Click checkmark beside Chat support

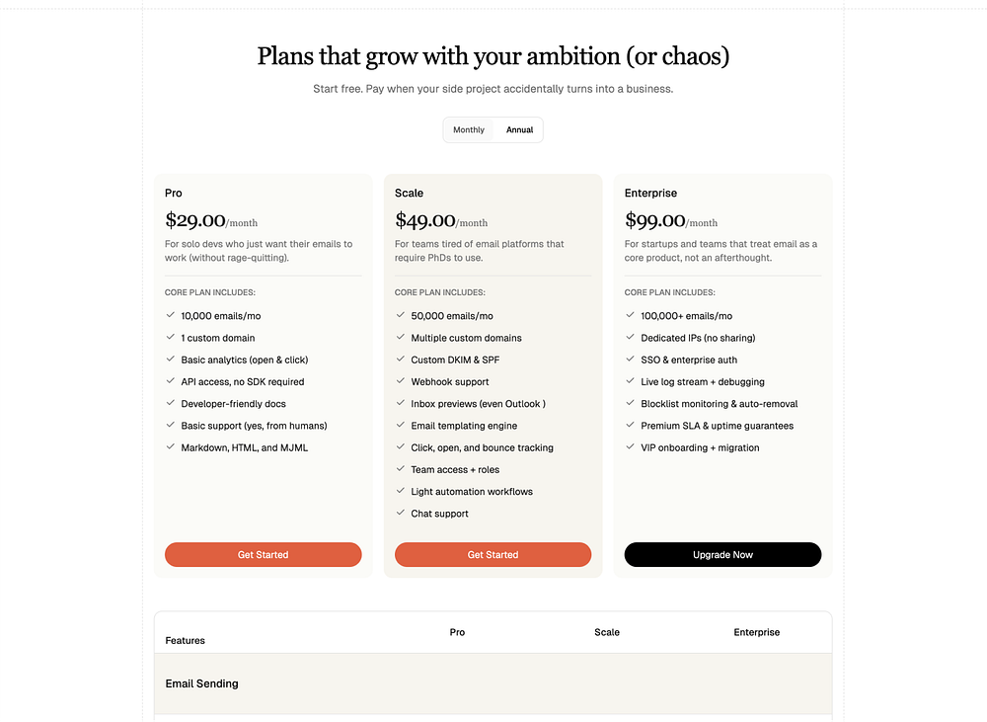tap(401, 514)
